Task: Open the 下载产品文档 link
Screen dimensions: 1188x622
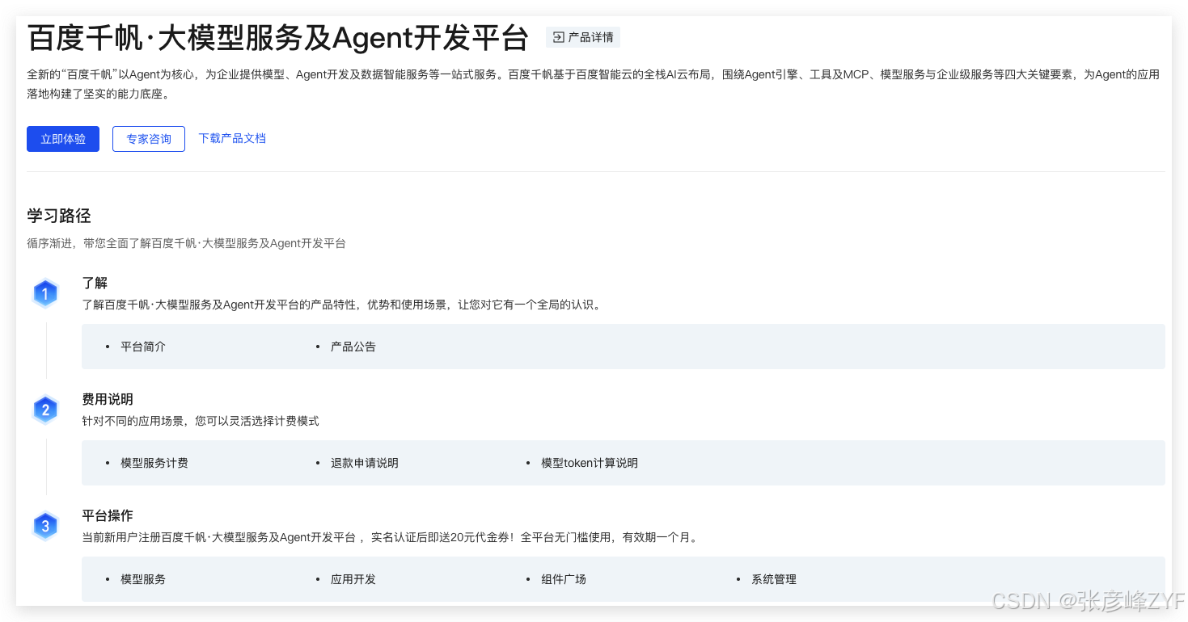Action: 232,138
